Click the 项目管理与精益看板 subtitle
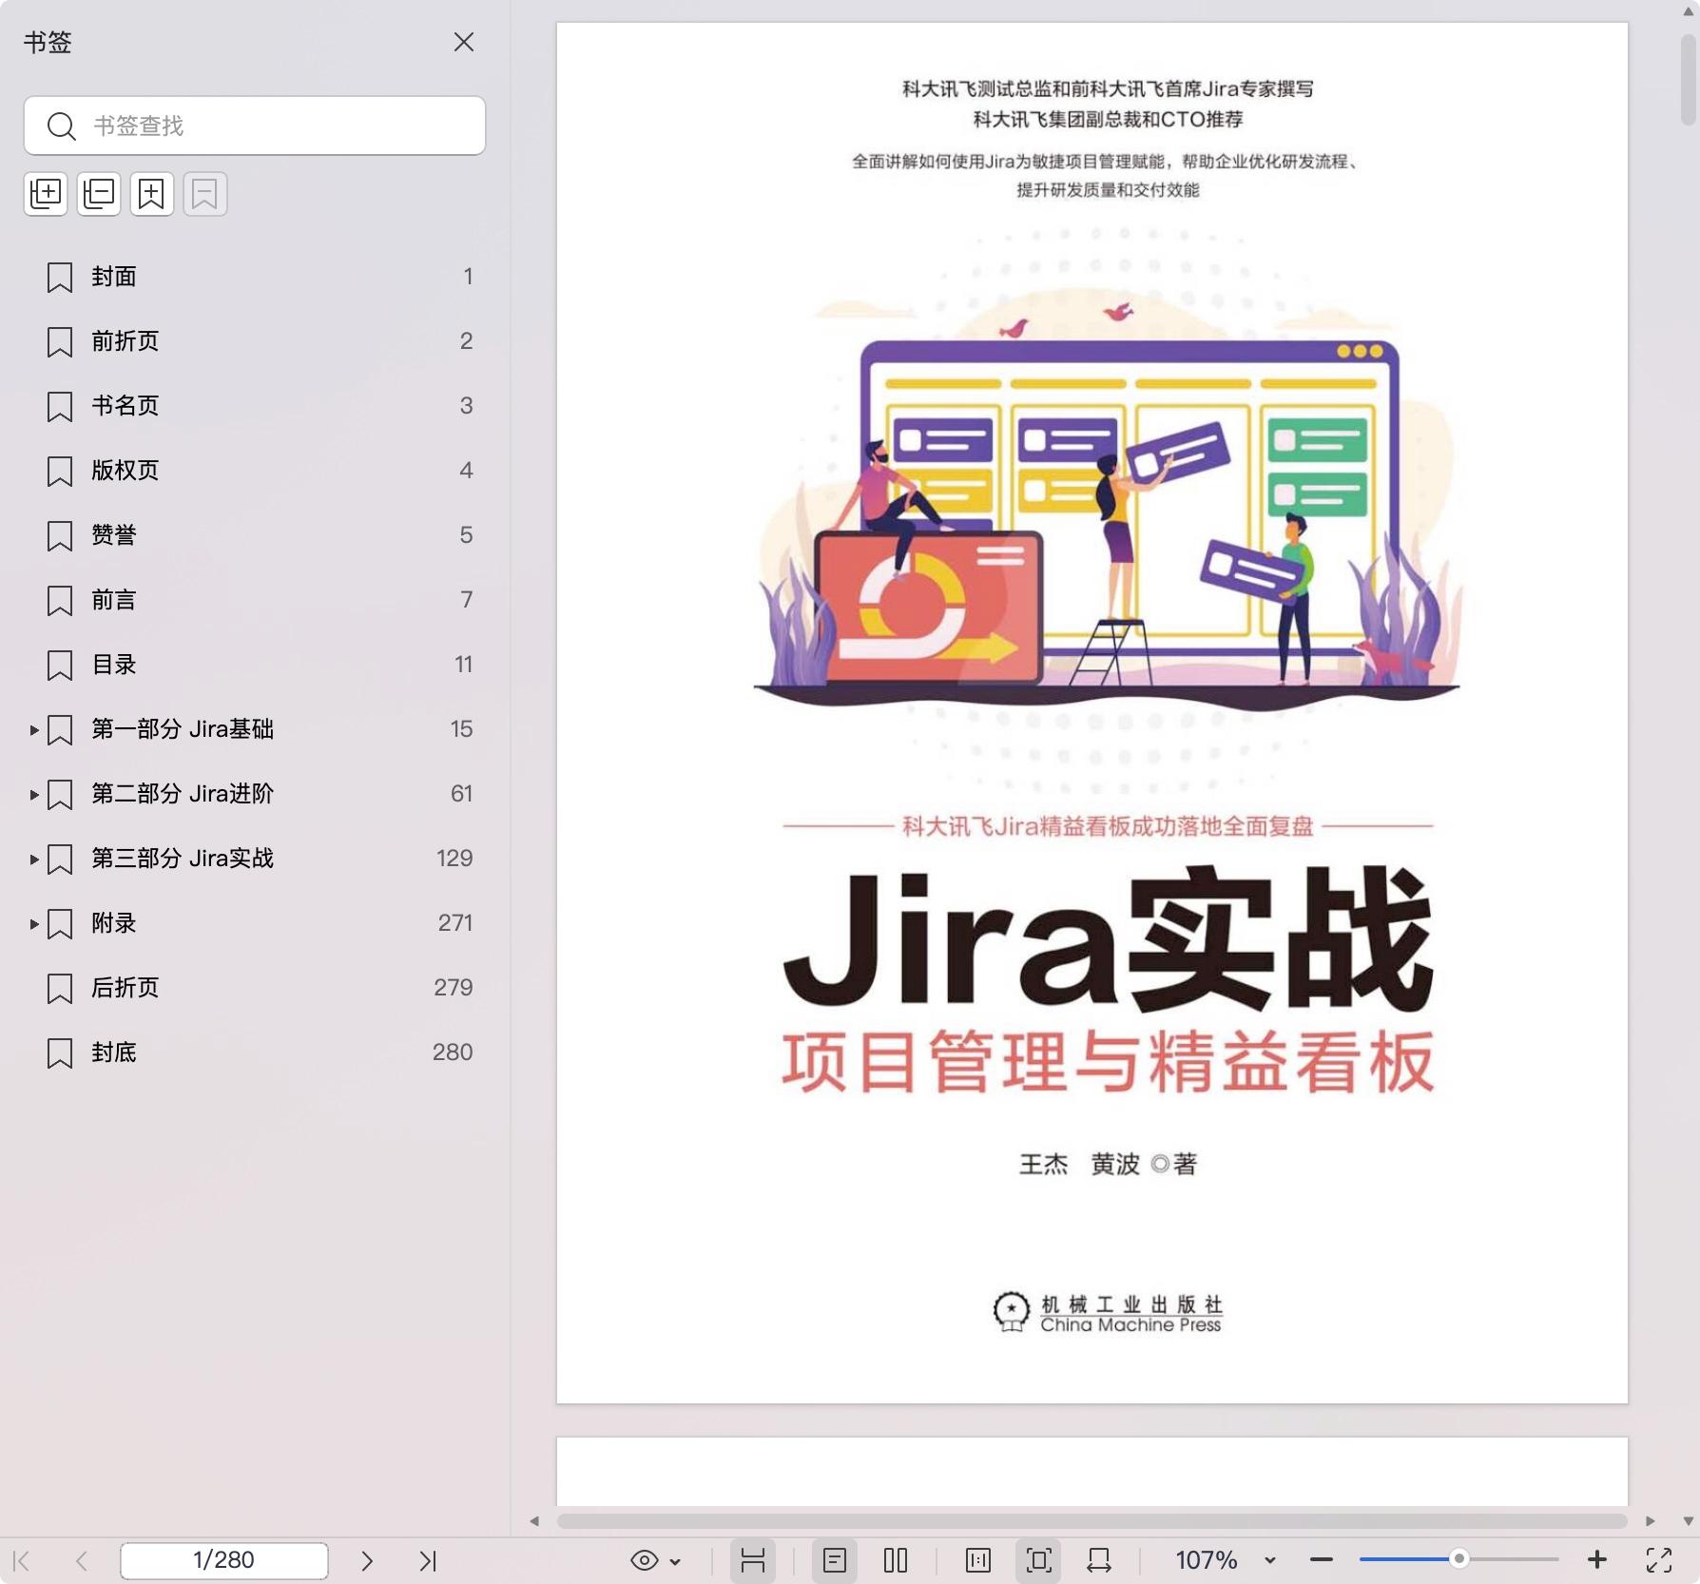This screenshot has height=1584, width=1700. pos(1107,1062)
